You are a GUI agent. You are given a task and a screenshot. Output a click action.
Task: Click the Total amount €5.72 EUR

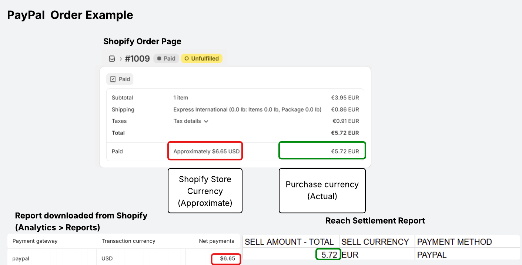tap(345, 133)
